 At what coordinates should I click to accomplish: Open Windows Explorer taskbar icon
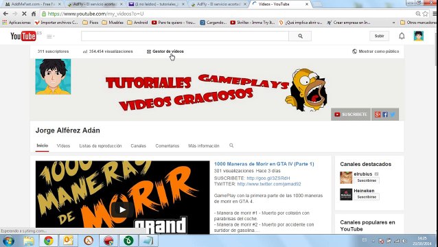pyautogui.click(x=29, y=241)
